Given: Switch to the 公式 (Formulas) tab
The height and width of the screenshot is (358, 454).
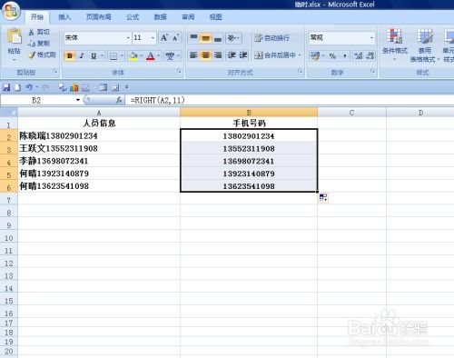Looking at the screenshot, I should click(133, 17).
